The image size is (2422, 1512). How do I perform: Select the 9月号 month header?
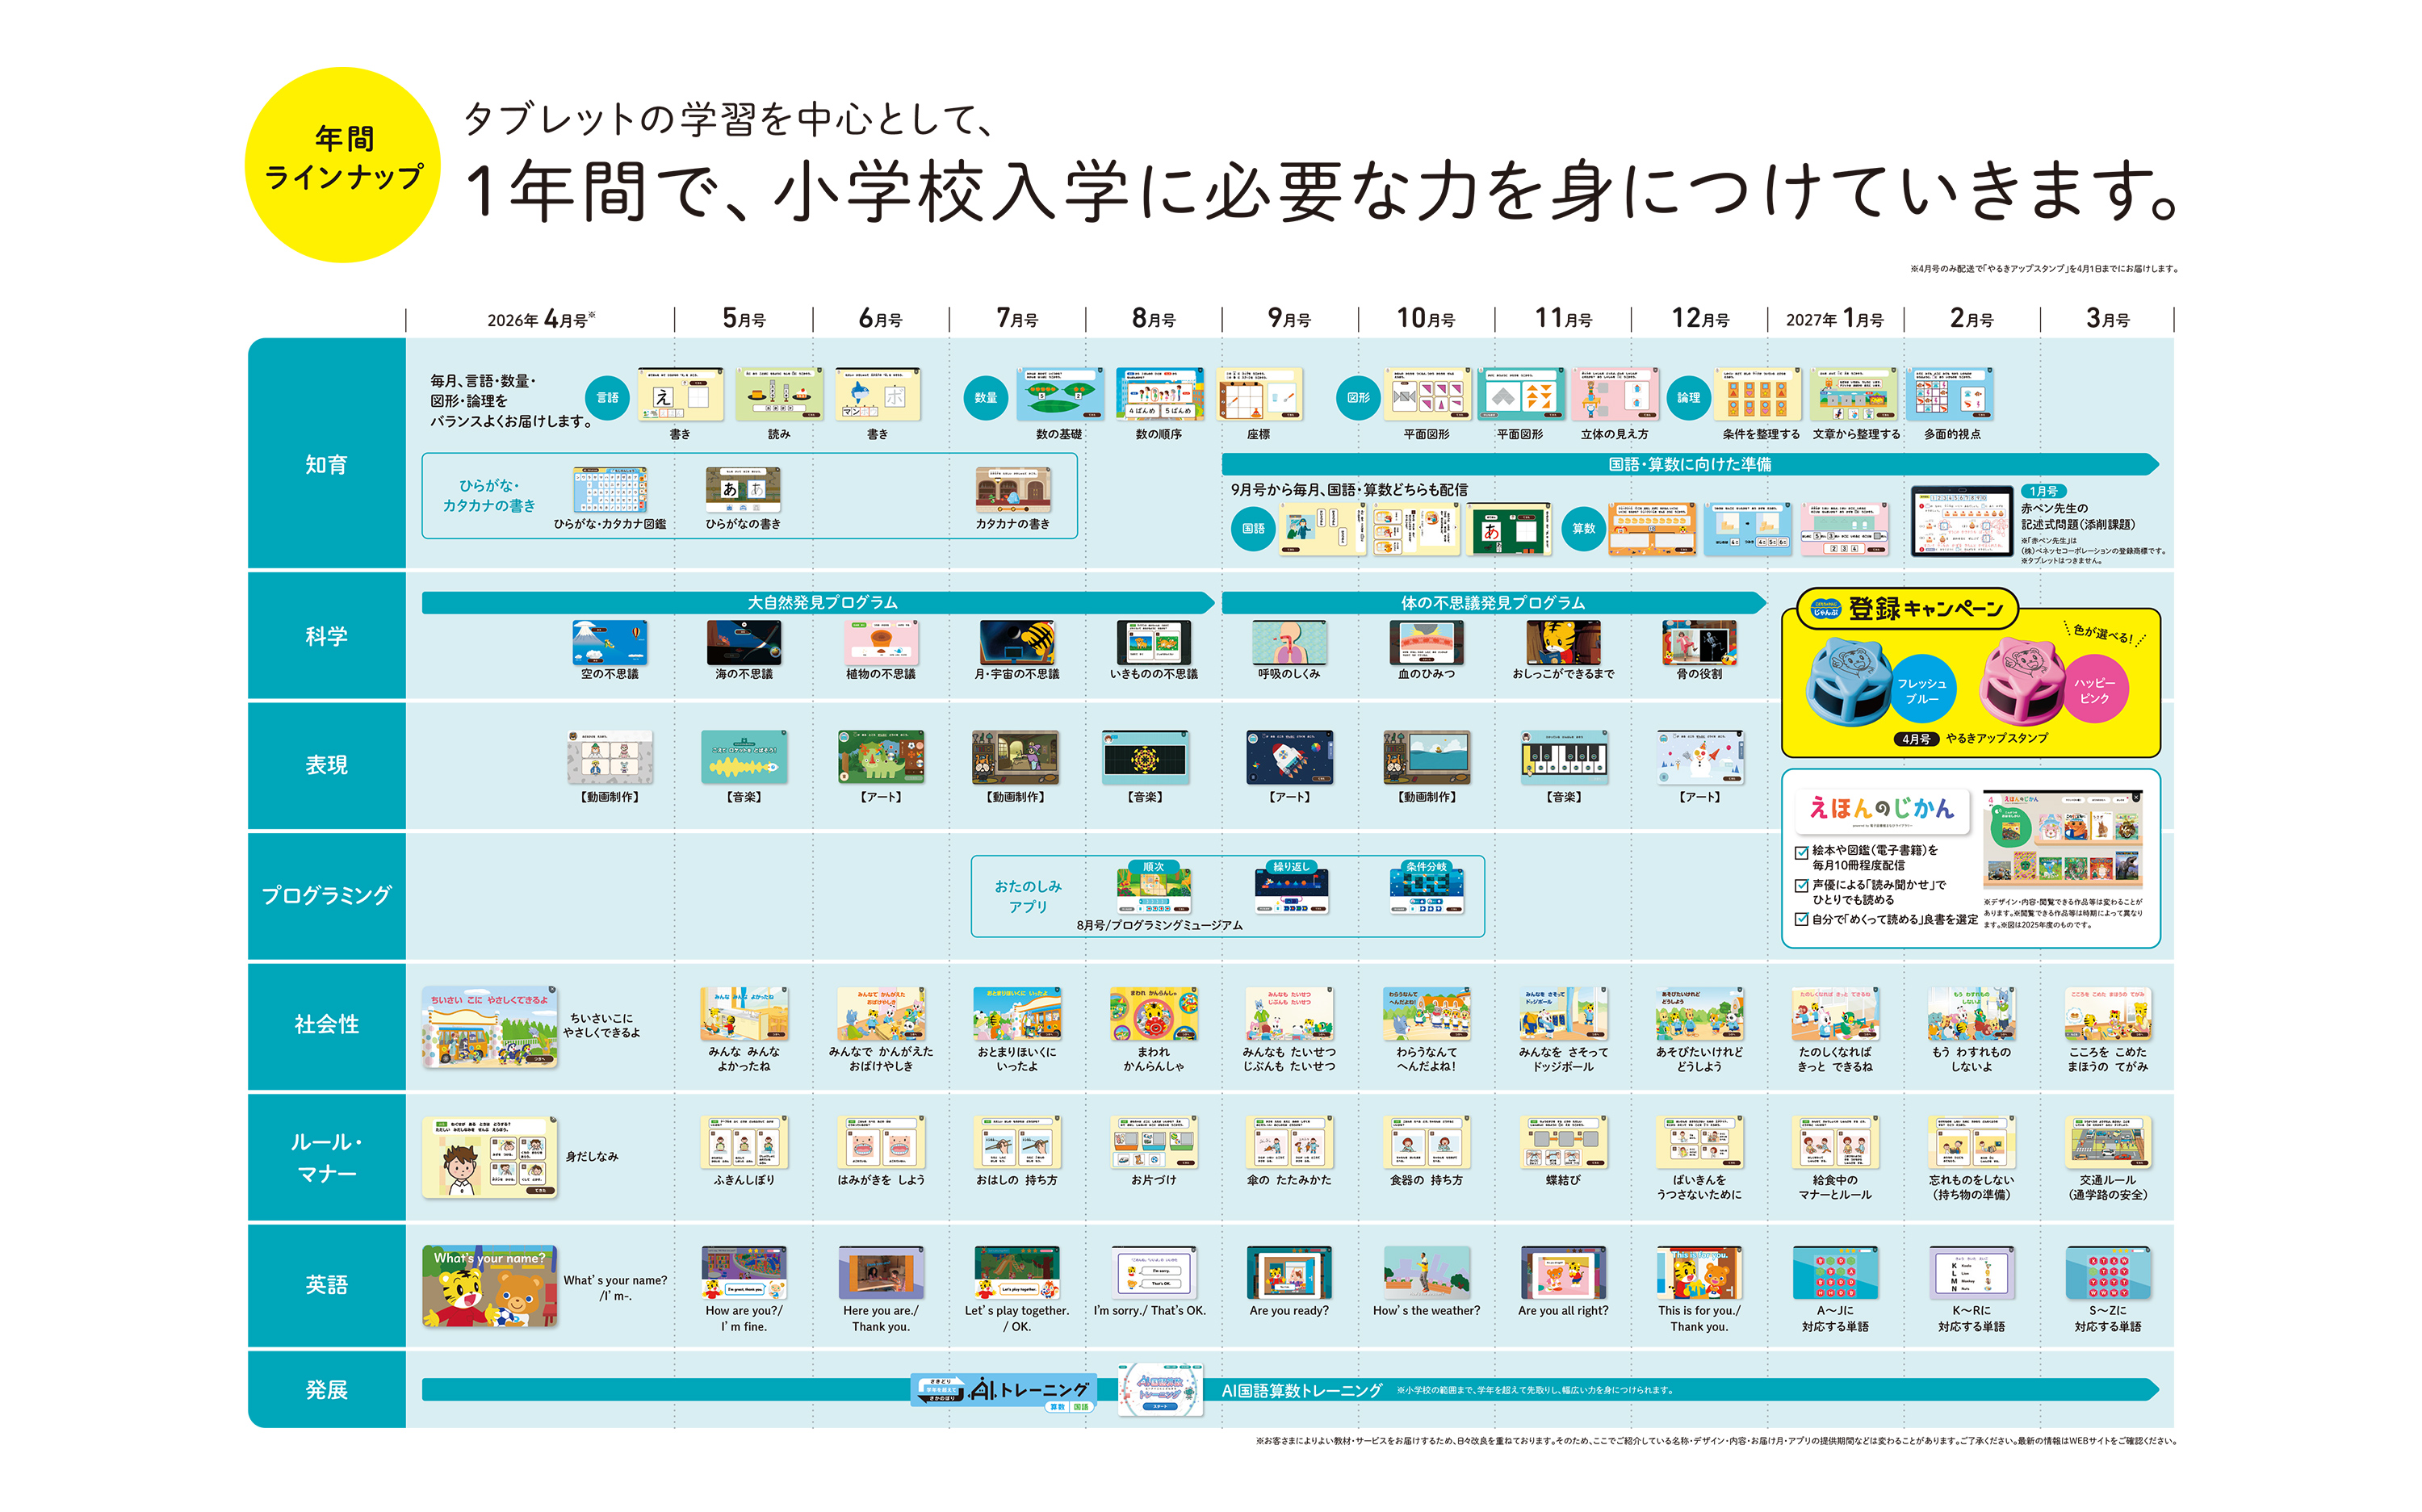point(1289,319)
